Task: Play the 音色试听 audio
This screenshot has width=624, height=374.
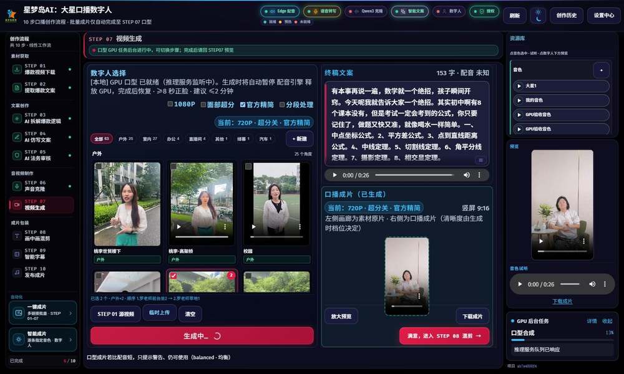Action: [520, 284]
